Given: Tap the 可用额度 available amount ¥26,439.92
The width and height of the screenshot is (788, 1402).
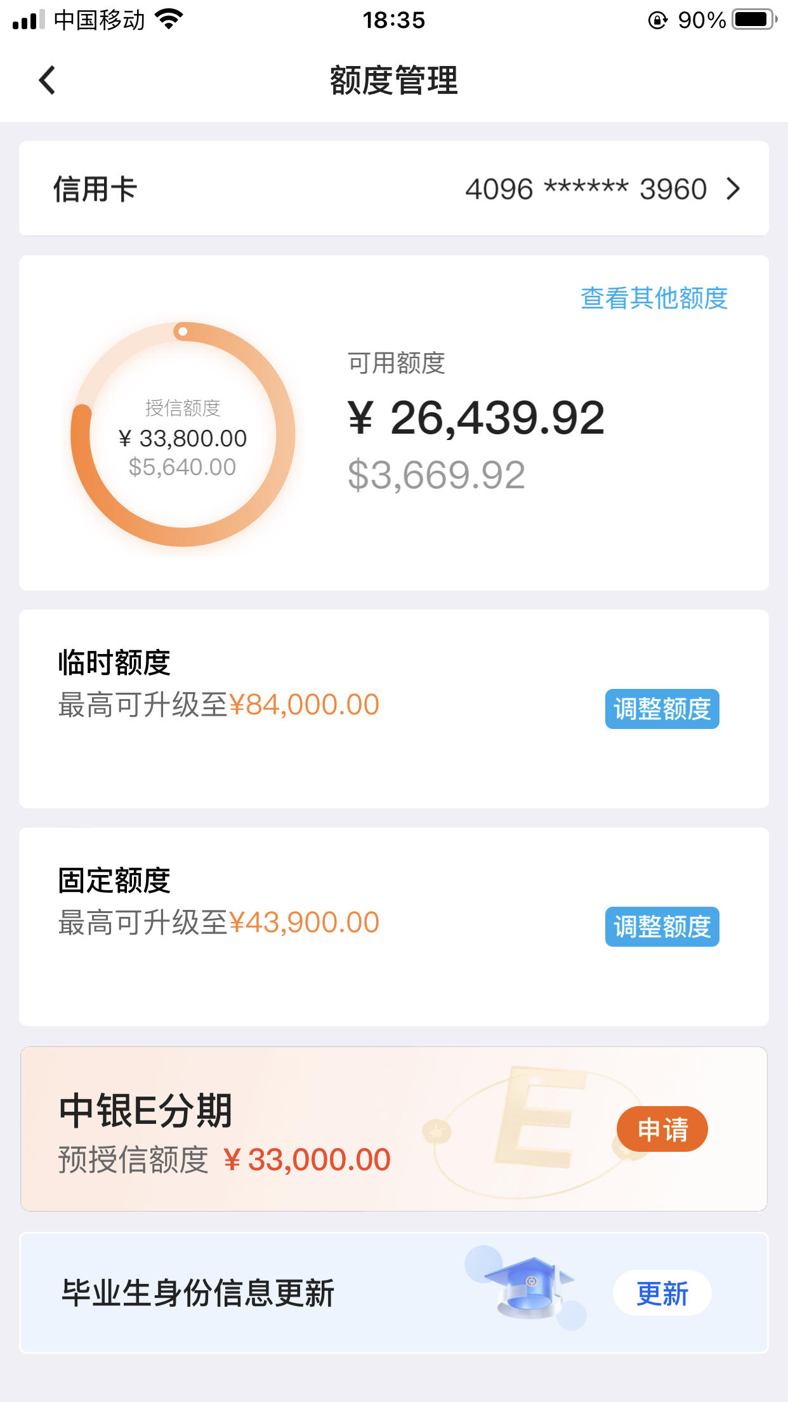Looking at the screenshot, I should pos(476,418).
